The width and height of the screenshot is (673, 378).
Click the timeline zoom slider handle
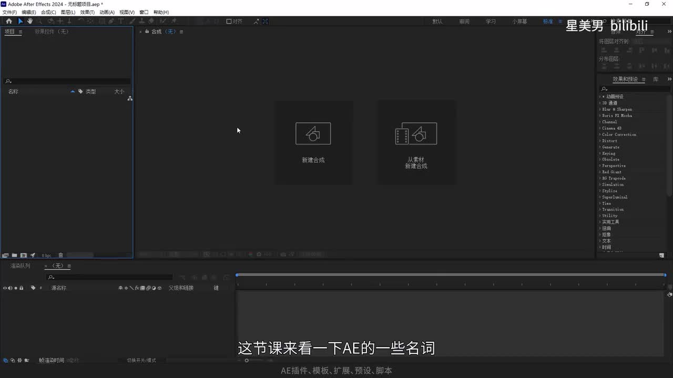(x=247, y=360)
